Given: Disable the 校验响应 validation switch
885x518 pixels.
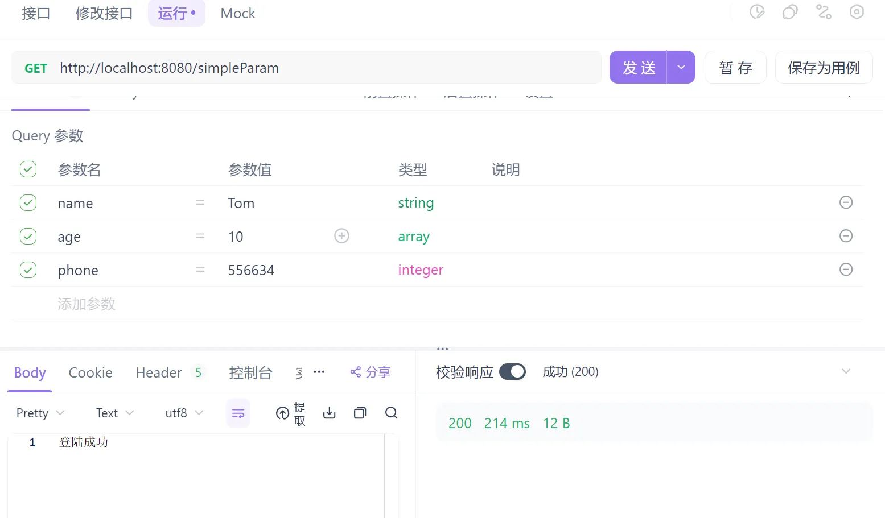Looking at the screenshot, I should pos(512,371).
